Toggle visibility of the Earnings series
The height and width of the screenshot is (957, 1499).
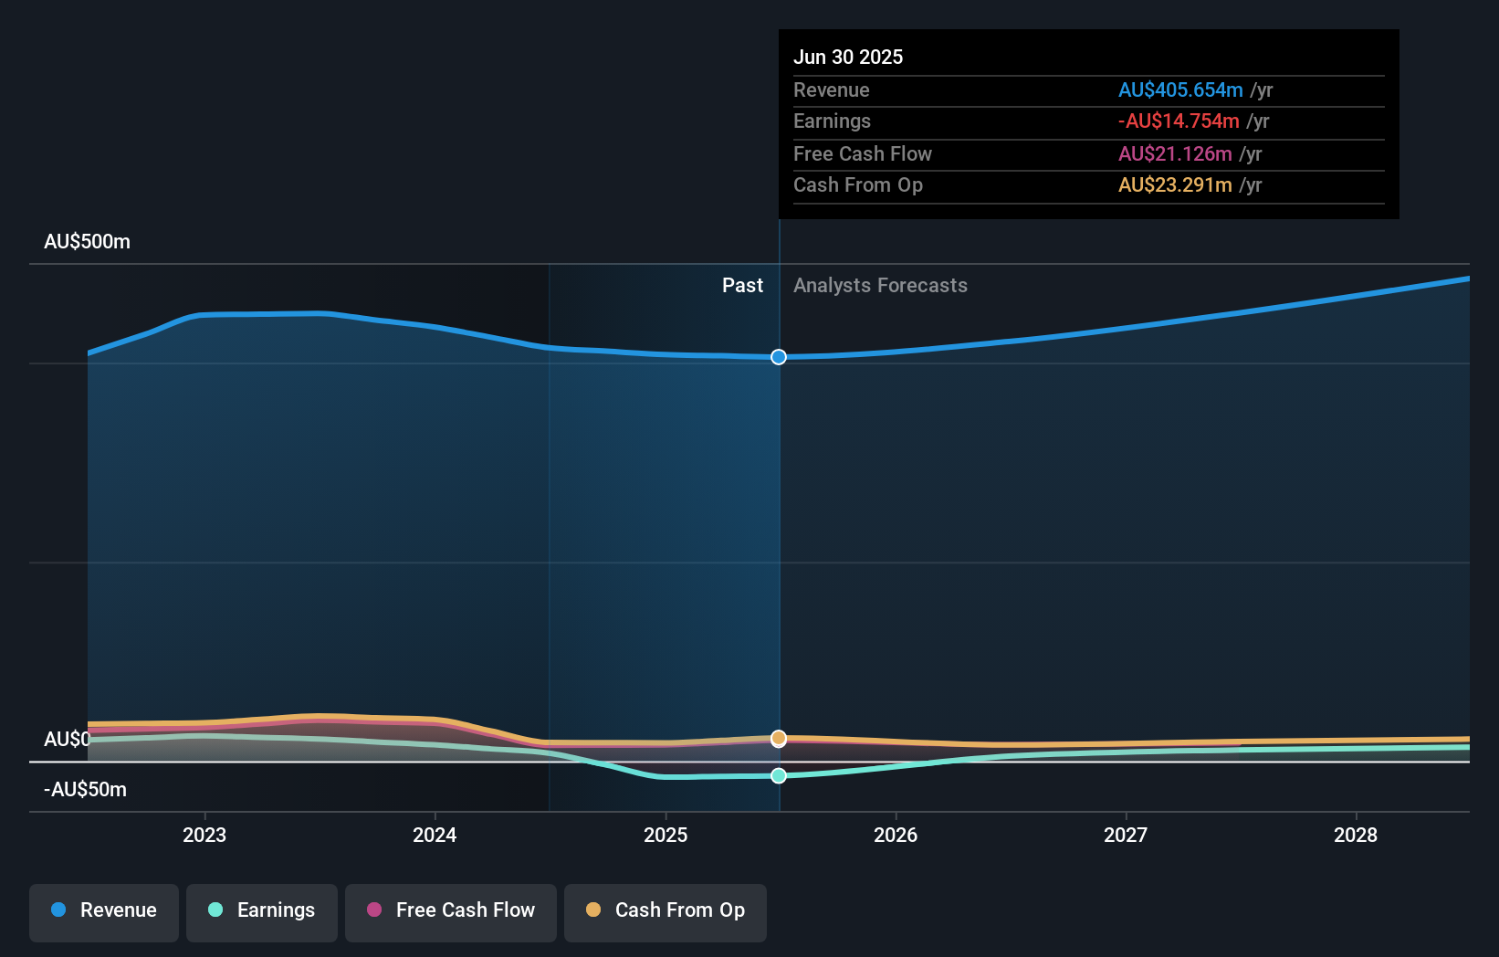261,912
